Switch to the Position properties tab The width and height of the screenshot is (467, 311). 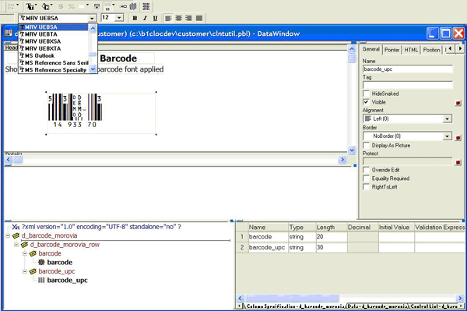tap(431, 50)
